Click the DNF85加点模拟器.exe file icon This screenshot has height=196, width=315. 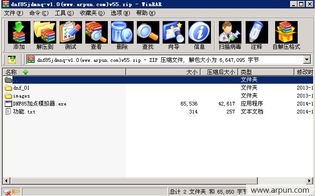pyautogui.click(x=8, y=104)
